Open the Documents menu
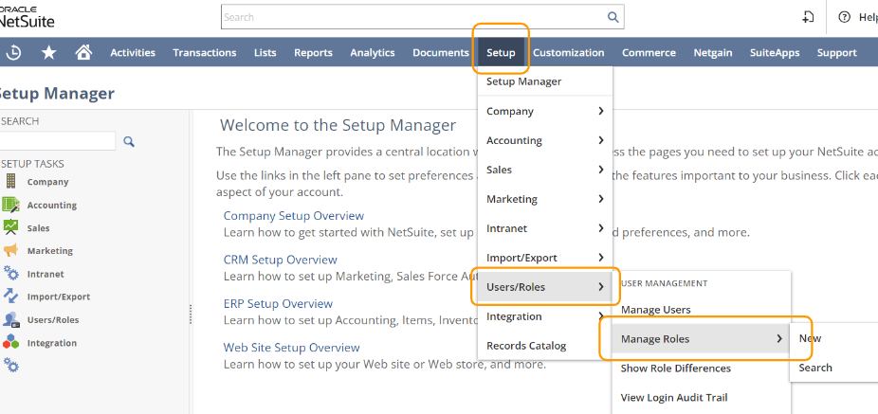Screen dimensions: 878x414 (x=441, y=53)
